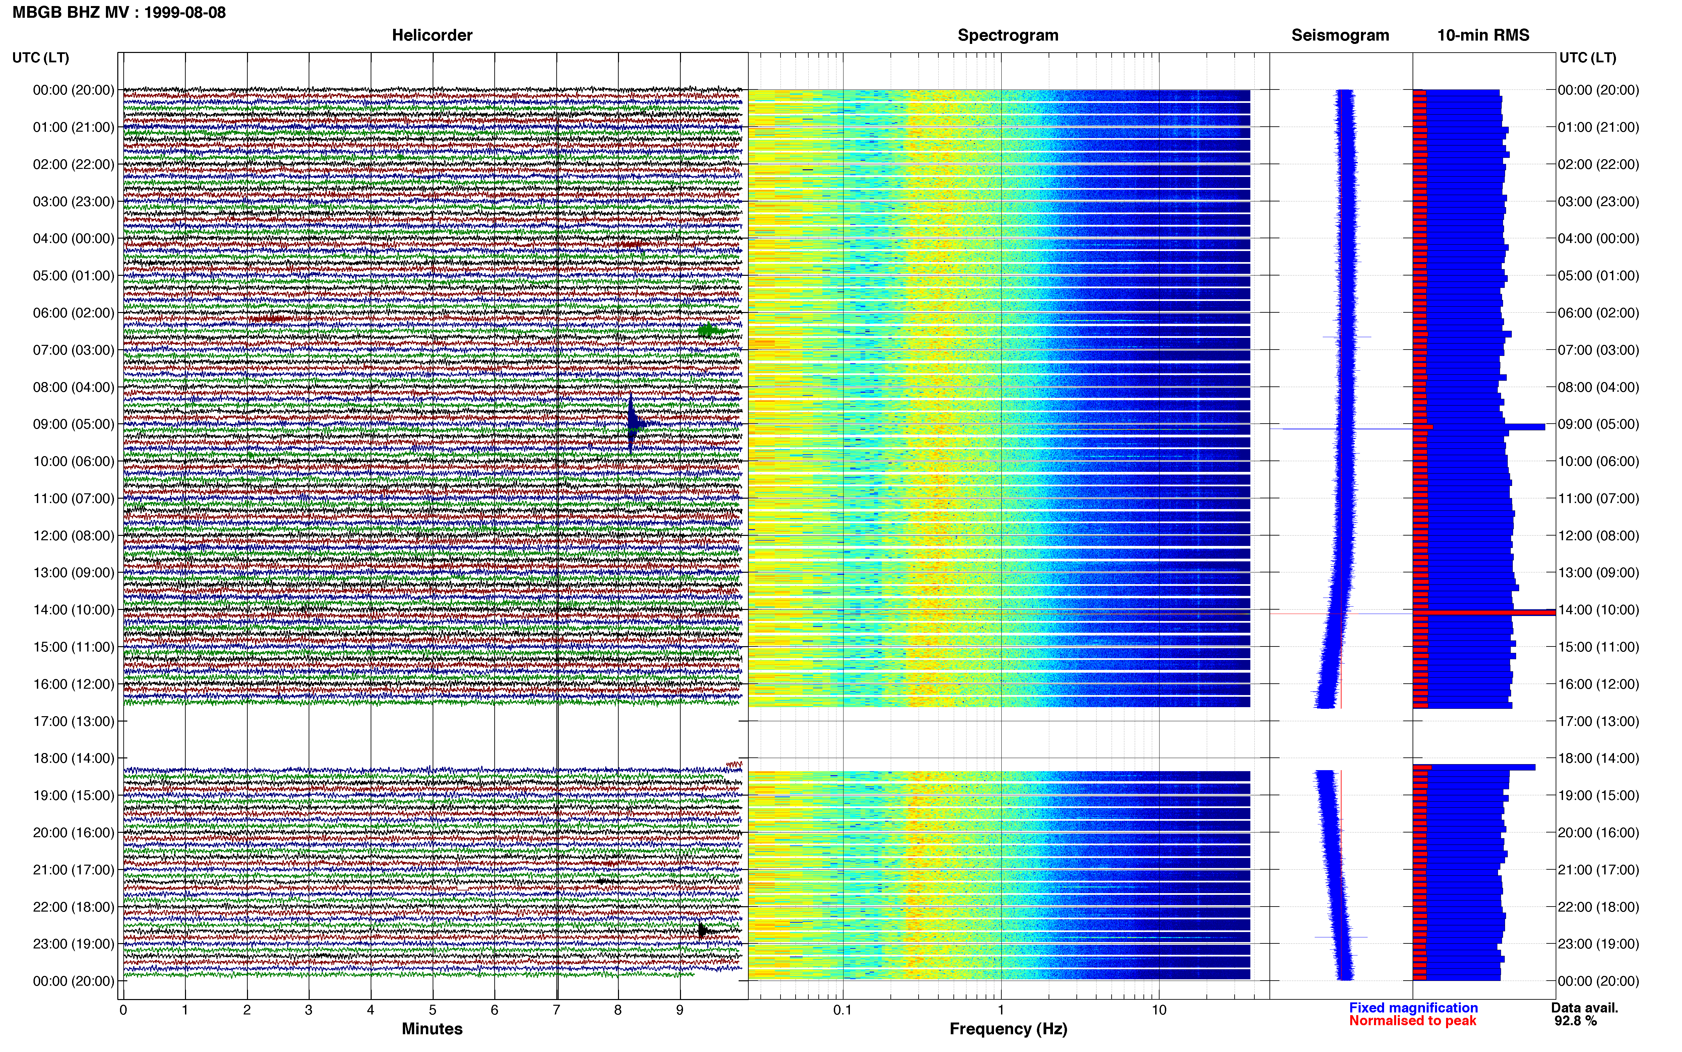Viewport: 1682px width, 1052px height.
Task: Click the 'Normalised to peak' legend text
Action: point(1413,1021)
